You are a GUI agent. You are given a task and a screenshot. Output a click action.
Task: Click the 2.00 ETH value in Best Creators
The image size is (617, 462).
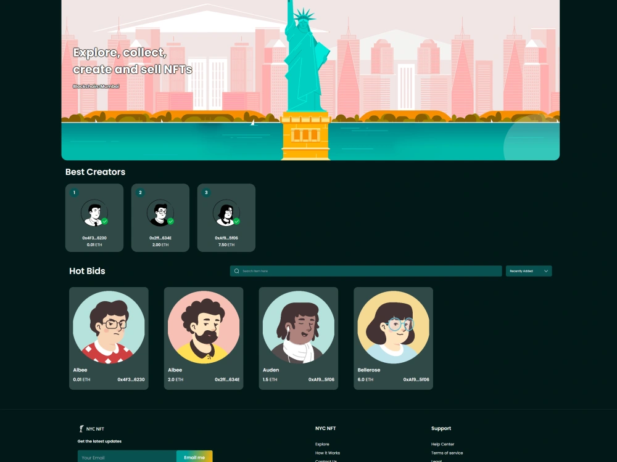(x=160, y=245)
